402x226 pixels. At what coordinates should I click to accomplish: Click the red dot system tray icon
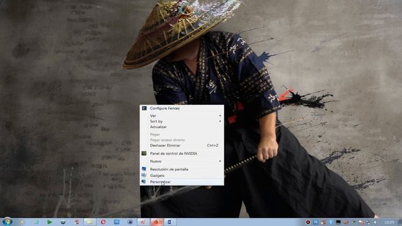(308, 222)
